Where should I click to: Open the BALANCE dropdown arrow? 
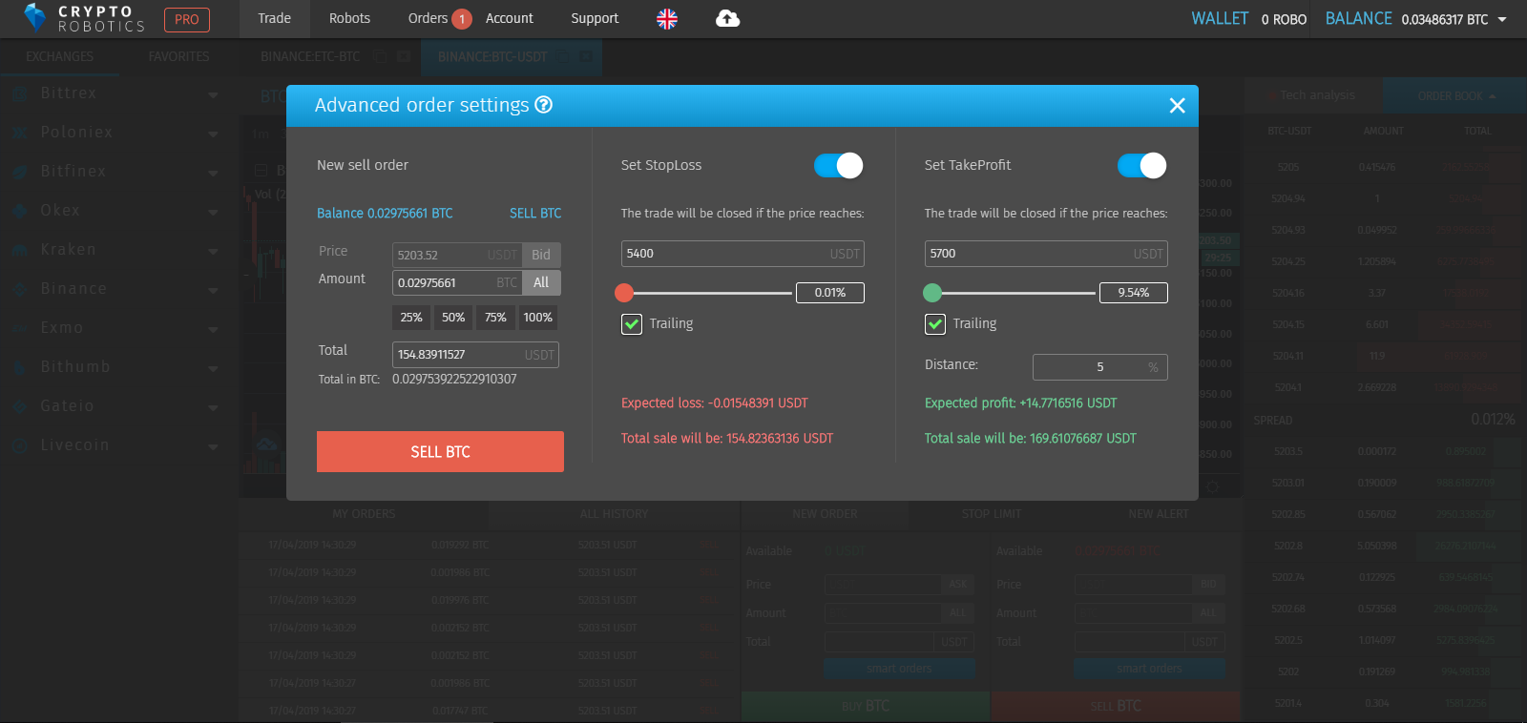(x=1502, y=19)
